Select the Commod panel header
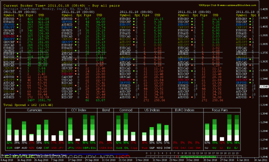269x162 pixels. (126, 110)
